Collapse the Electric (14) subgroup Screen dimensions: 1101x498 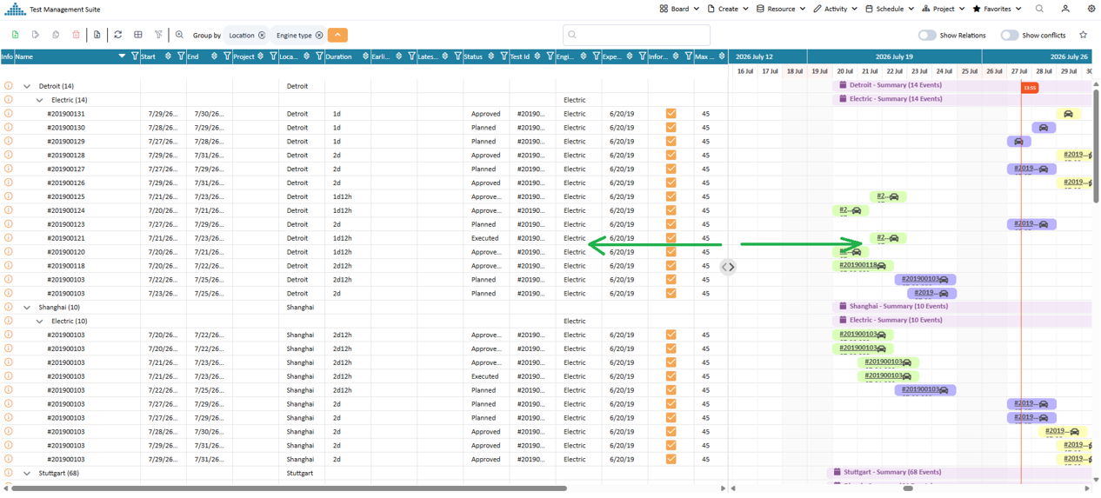pos(39,100)
